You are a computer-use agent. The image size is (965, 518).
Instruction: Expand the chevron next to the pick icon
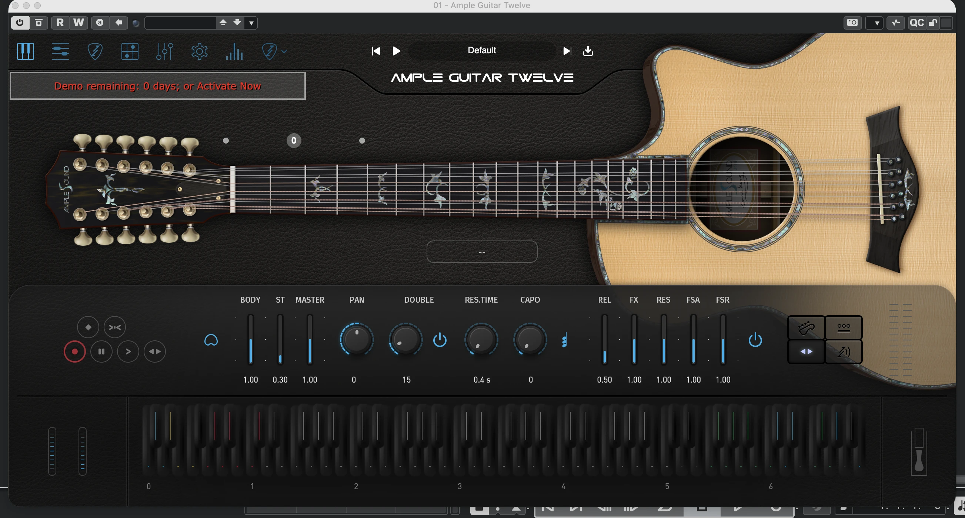click(284, 51)
